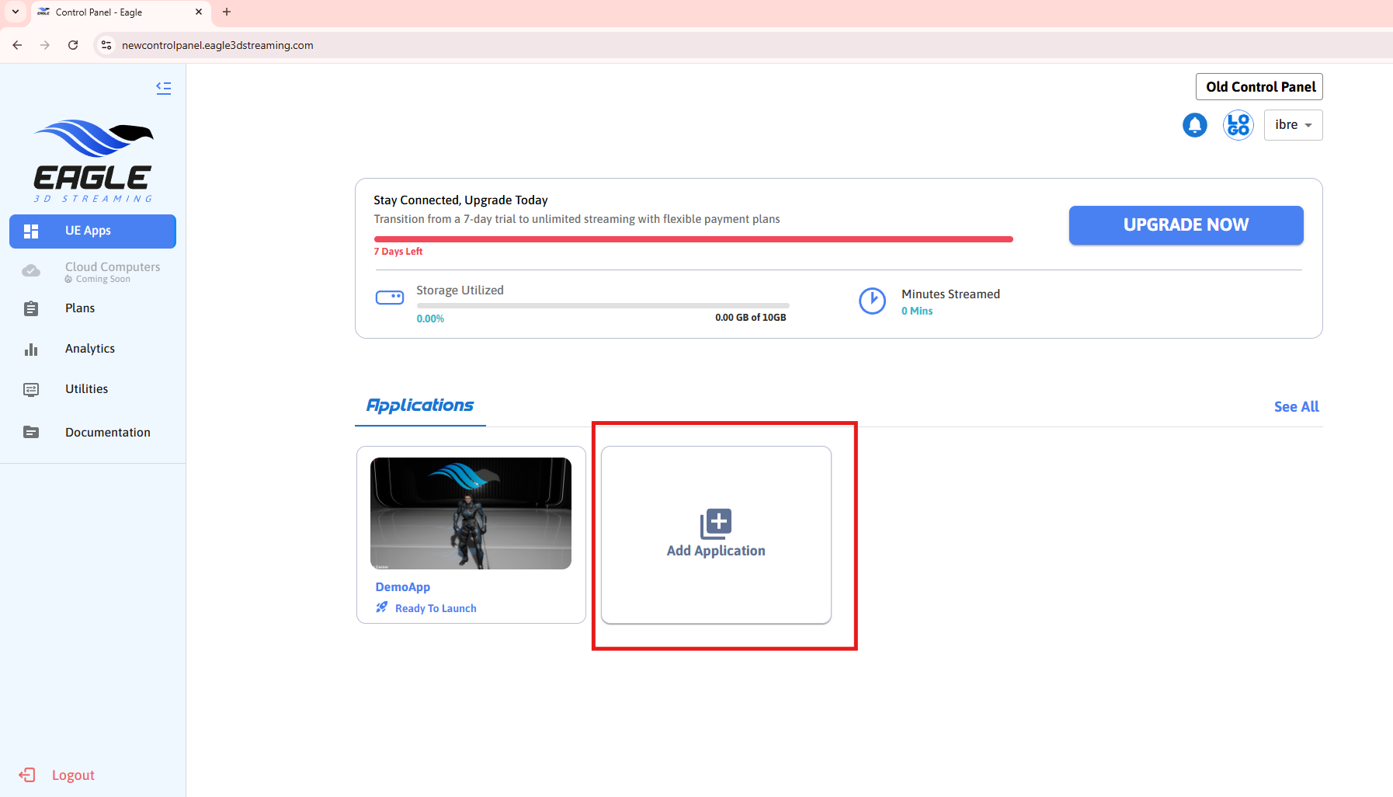Click the Add Application plus icon
Screen dimensions: 1393x797
715,524
